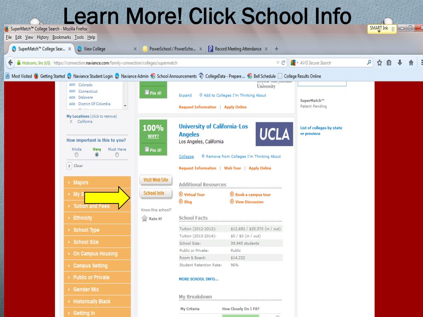The image size is (423, 317).
Task: Click the View Discussion arrow icon
Action: [x=232, y=201]
